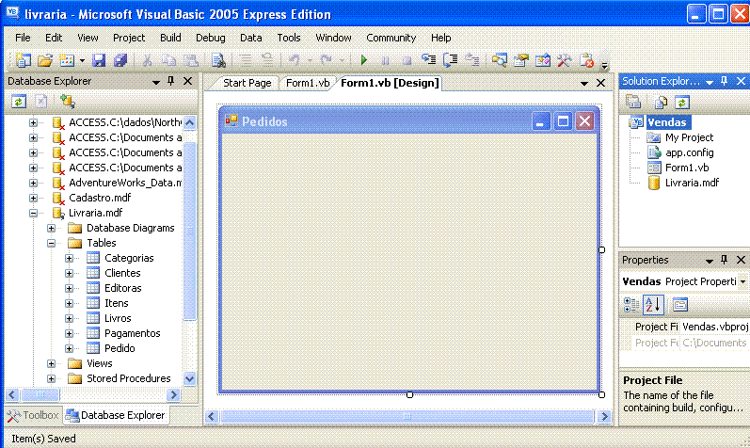The width and height of the screenshot is (750, 448).
Task: Open the Toolbox hammer-wrench toolbar icon
Action: (565, 60)
